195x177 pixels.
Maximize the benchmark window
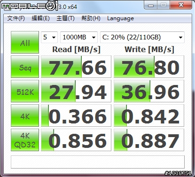(x=164, y=5)
